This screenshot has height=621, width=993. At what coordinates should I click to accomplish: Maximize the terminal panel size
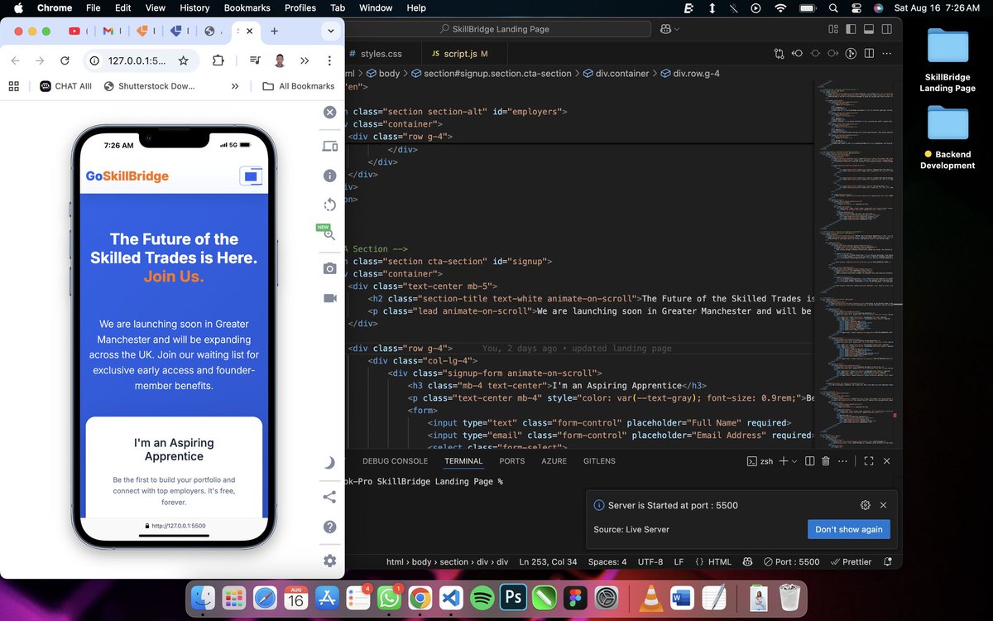click(x=869, y=461)
